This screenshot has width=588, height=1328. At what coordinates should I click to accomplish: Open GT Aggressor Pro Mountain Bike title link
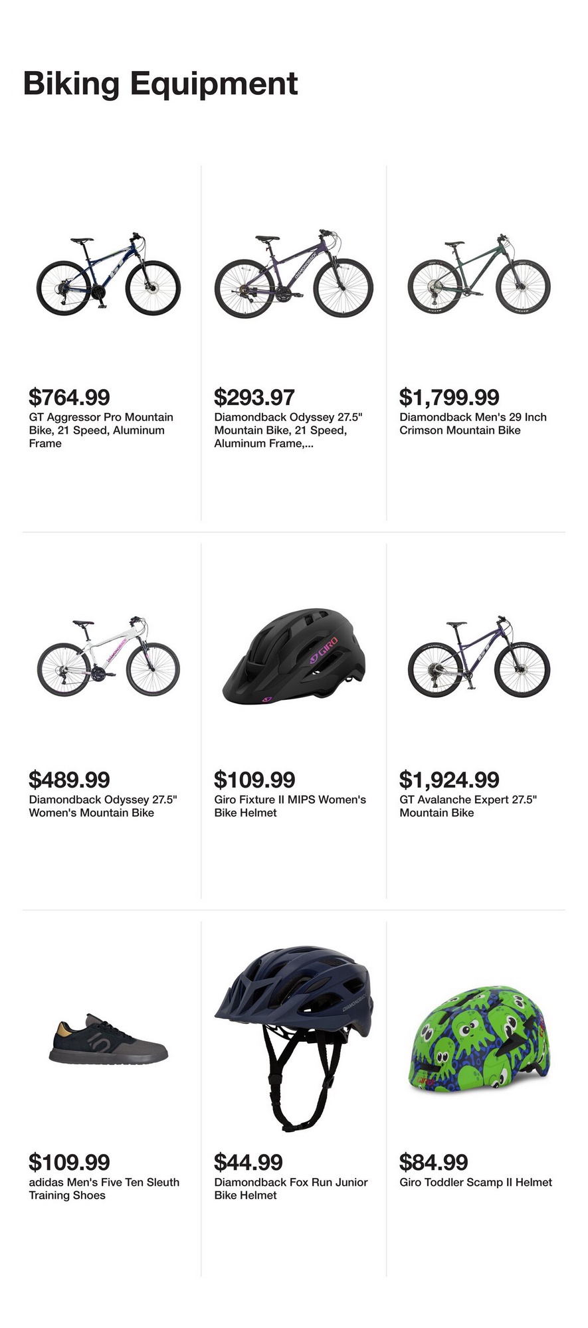[x=101, y=430]
